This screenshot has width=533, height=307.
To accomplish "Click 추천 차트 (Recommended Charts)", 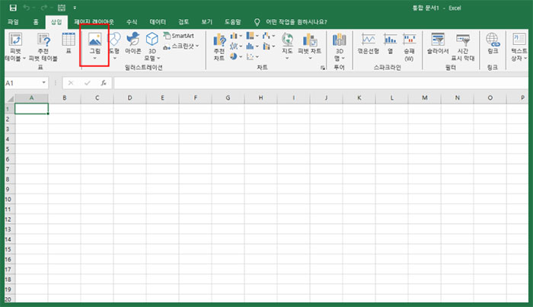I will (x=219, y=47).
